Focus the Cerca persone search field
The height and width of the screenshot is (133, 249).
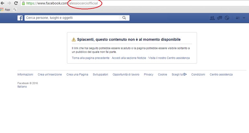pyautogui.click(x=72, y=18)
